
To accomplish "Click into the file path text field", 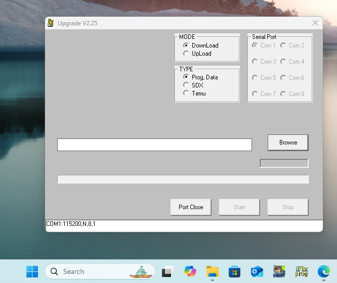I will tap(154, 145).
